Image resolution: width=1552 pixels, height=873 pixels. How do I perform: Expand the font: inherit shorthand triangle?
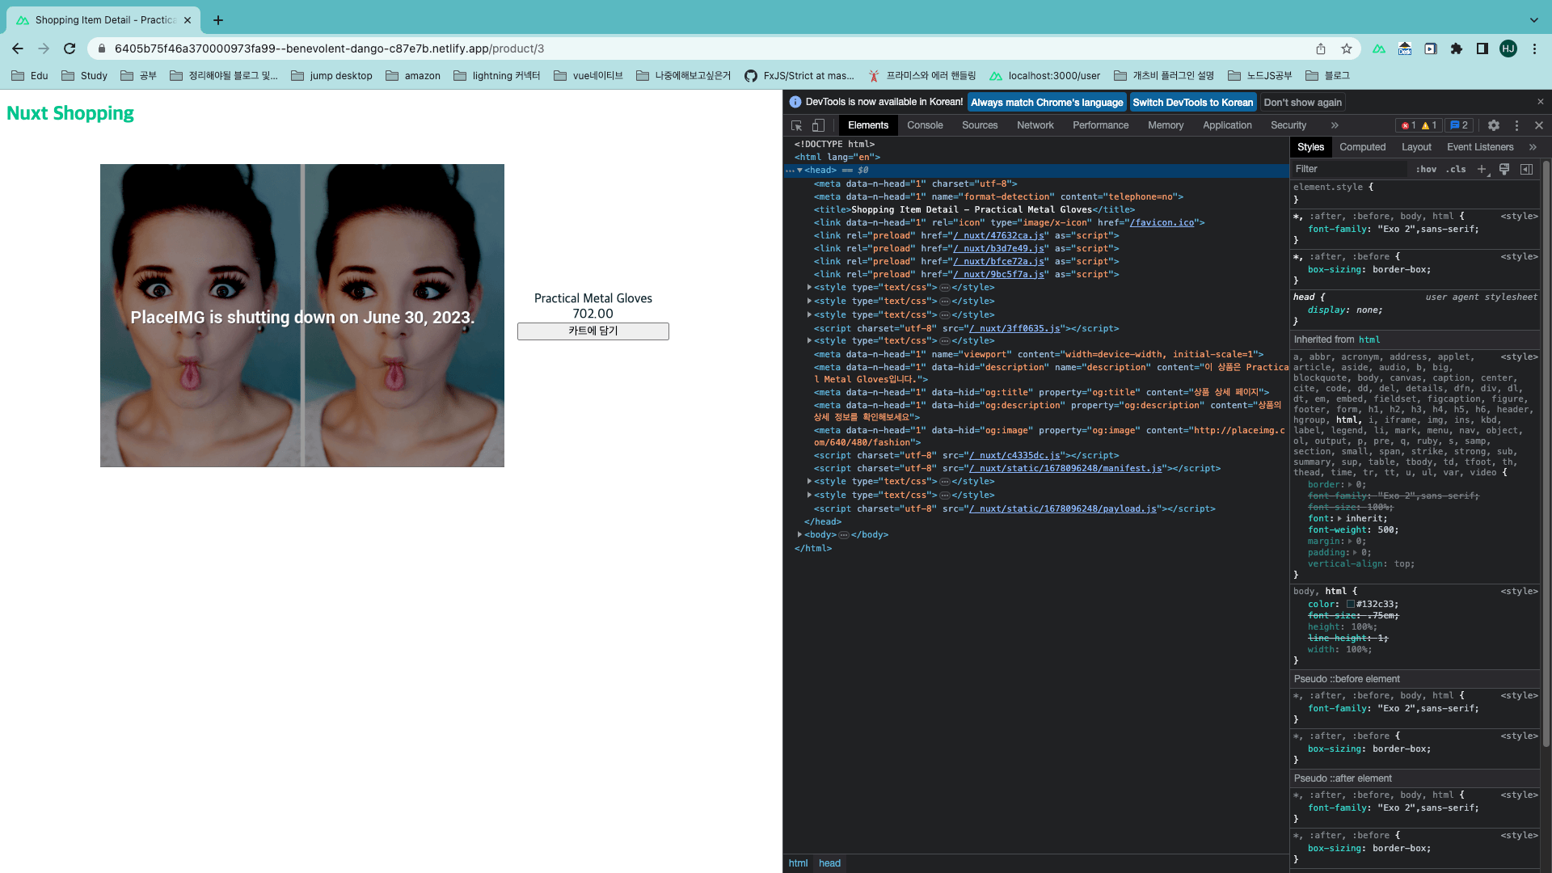pos(1339,519)
